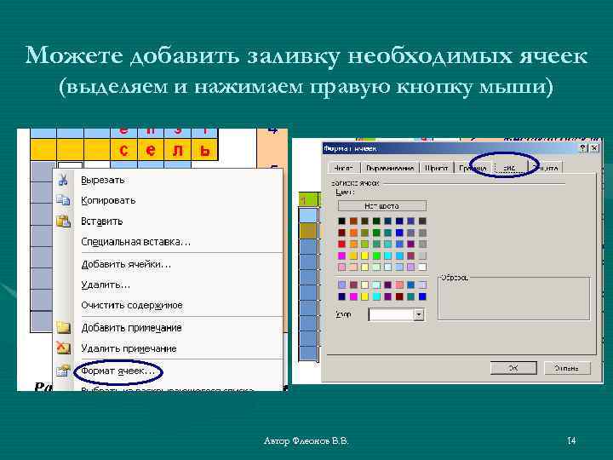This screenshot has width=613, height=460.
Task: Open Формат ячеек... from the context menu
Action: pos(118,371)
